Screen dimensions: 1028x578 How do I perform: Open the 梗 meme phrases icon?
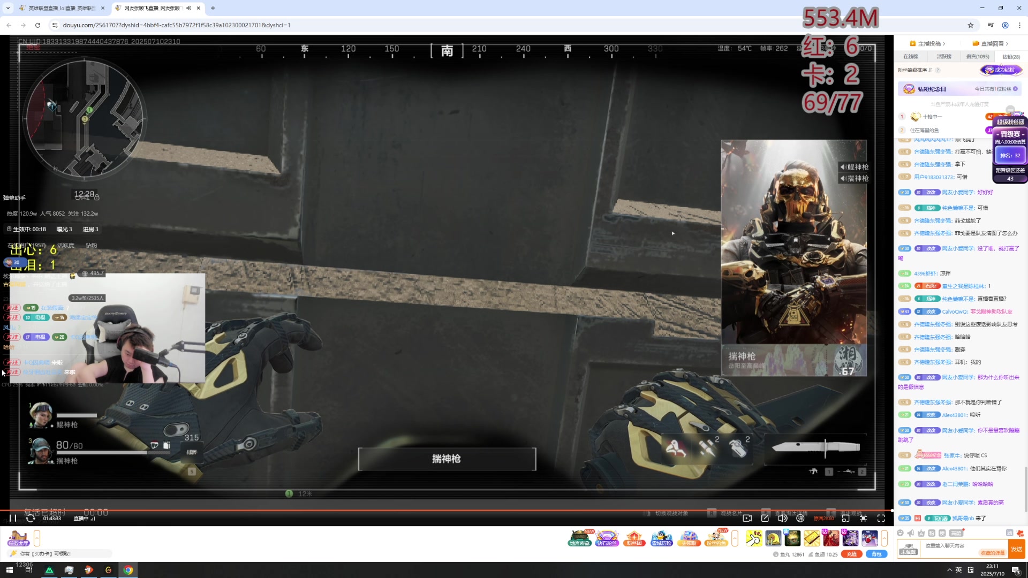click(942, 533)
